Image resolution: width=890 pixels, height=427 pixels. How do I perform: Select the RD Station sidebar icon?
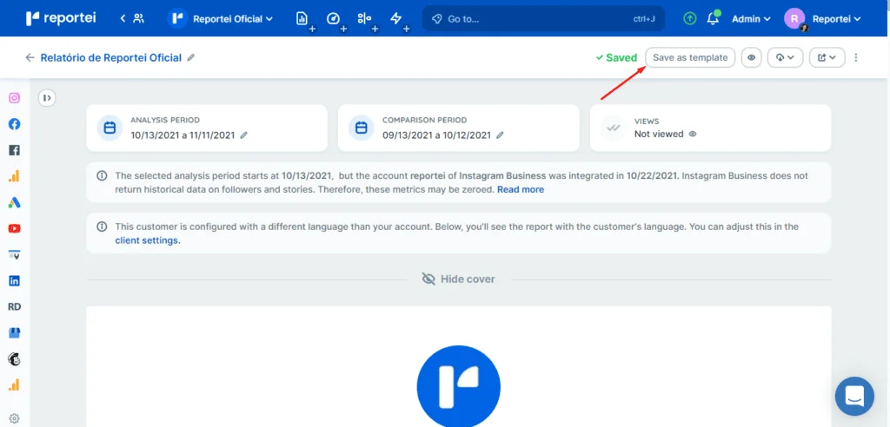[x=14, y=306]
